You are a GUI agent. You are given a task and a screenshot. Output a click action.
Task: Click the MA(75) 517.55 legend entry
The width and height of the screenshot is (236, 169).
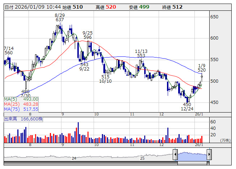point(21,109)
